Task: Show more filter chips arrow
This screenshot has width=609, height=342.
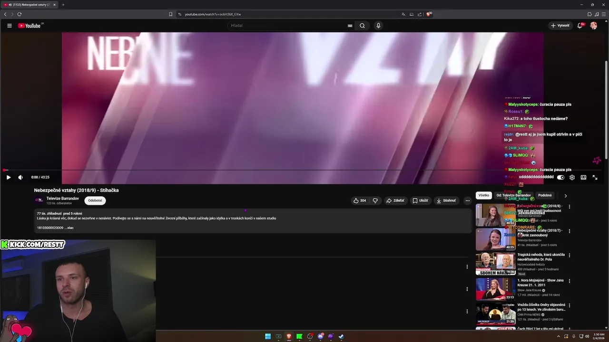Action: [565, 196]
